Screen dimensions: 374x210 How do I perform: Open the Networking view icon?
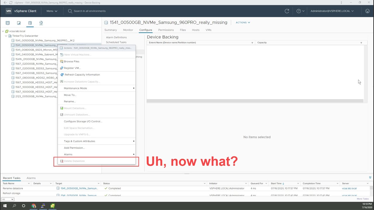click(x=41, y=23)
